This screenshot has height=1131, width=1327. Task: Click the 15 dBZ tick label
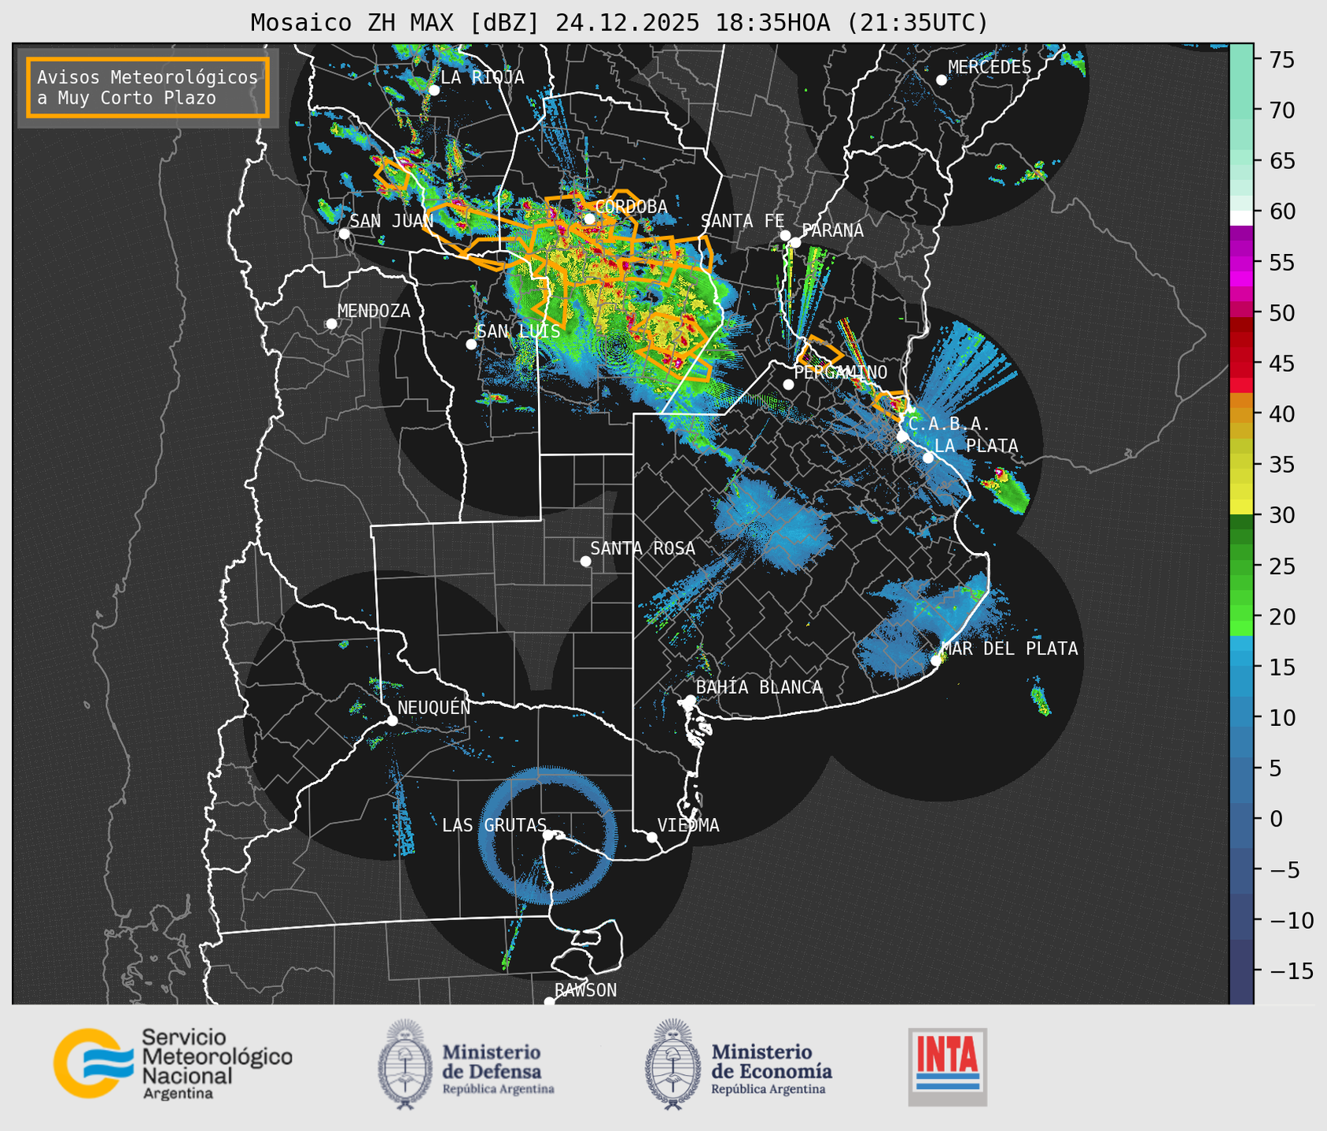(x=1282, y=667)
